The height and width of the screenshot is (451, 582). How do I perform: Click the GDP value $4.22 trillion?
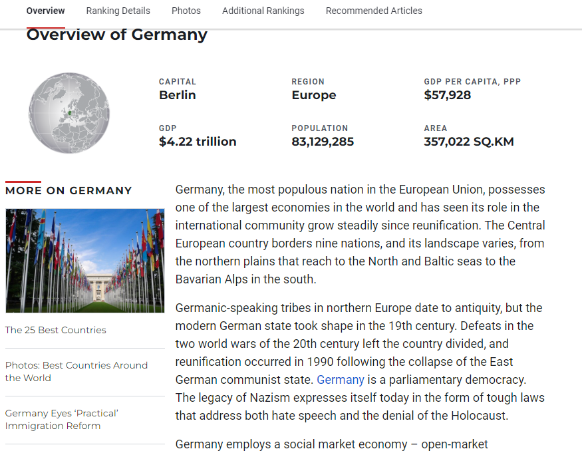[198, 142]
